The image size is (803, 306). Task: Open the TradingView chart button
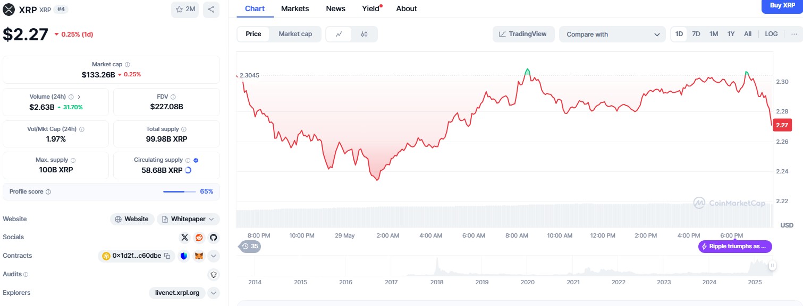click(x=523, y=34)
